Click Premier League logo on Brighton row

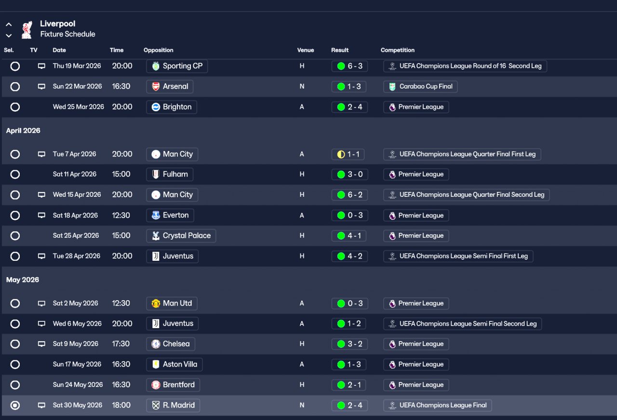pyautogui.click(x=392, y=107)
